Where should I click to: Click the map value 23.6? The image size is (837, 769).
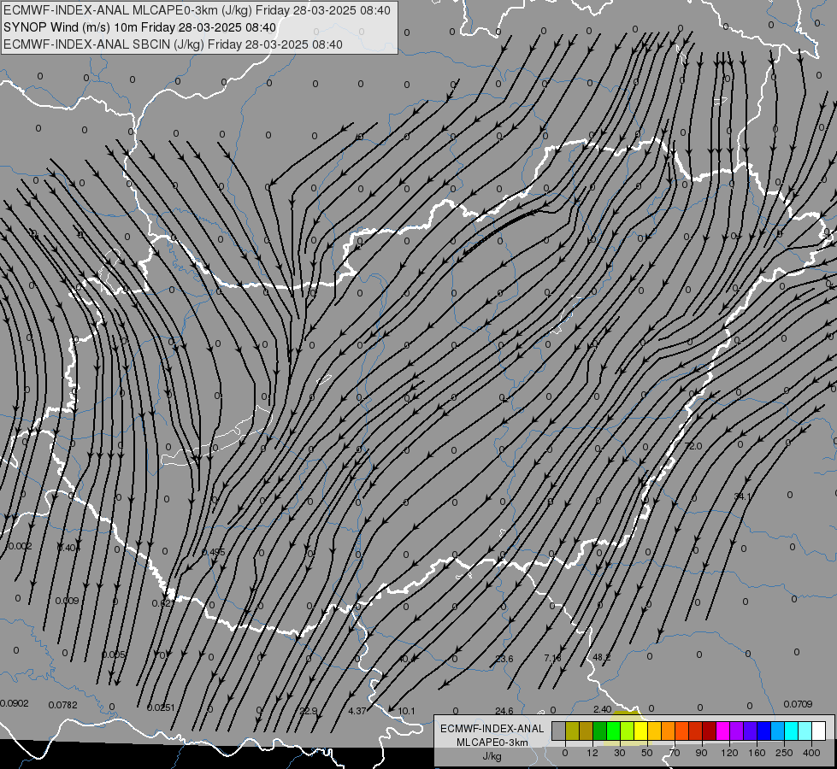click(504, 659)
